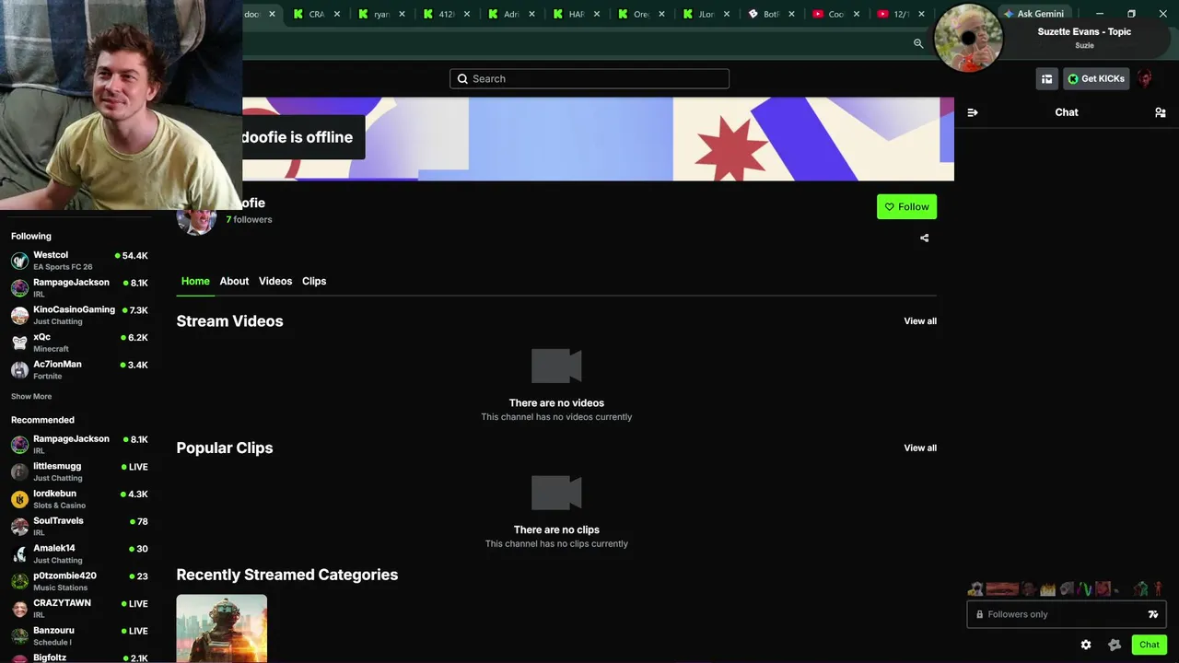Click the emote picker icon in the chat input
Viewport: 1179px width, 663px height.
click(1152, 614)
